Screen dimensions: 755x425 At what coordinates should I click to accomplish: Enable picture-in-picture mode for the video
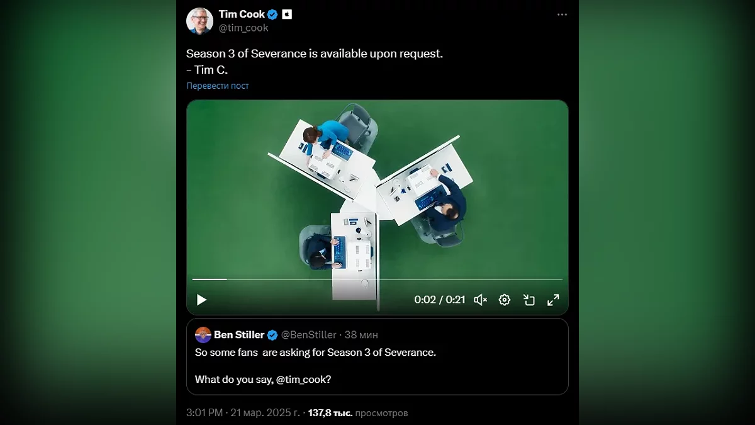[x=529, y=300]
